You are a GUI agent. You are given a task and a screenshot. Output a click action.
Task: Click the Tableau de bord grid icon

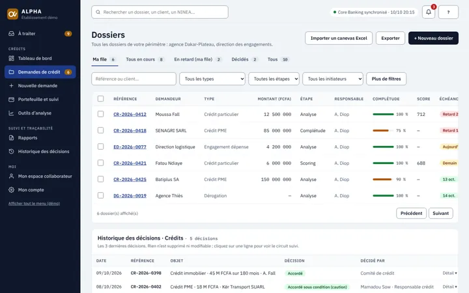pos(11,59)
